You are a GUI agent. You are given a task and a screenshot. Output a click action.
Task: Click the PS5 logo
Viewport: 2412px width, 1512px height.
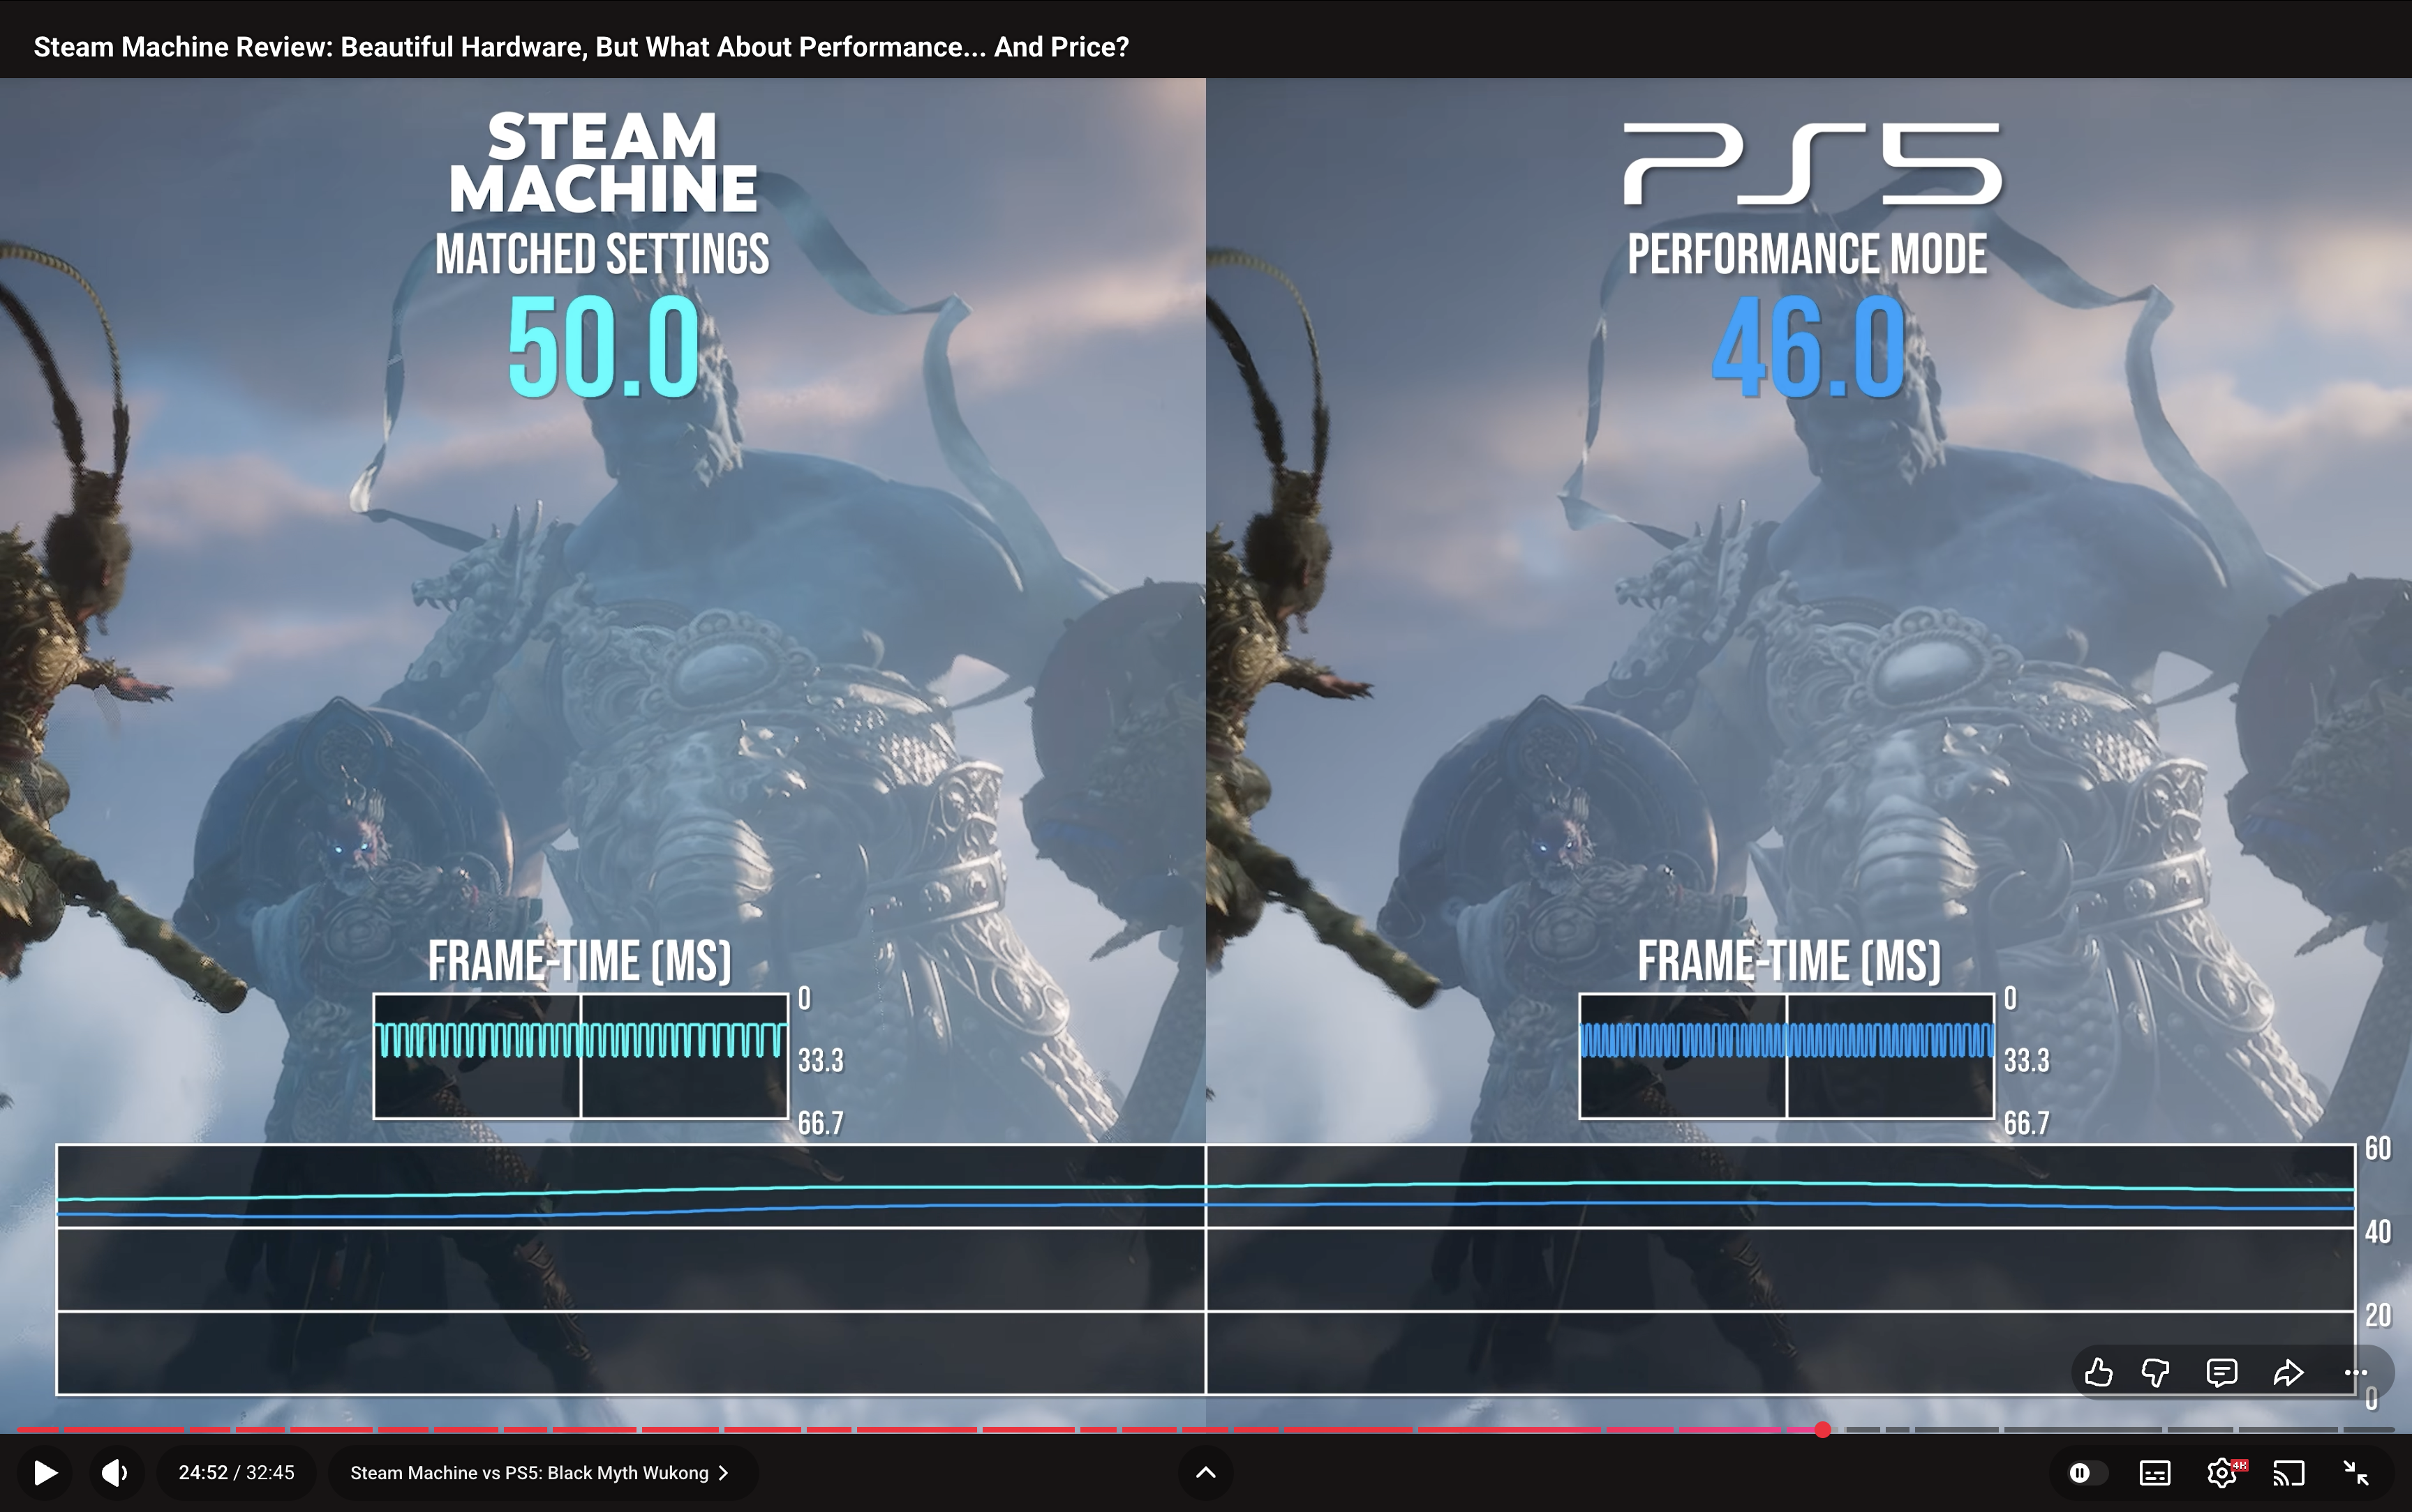(x=1812, y=164)
